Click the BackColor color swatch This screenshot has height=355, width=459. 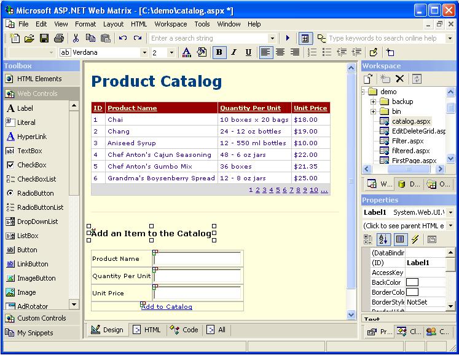coord(412,282)
